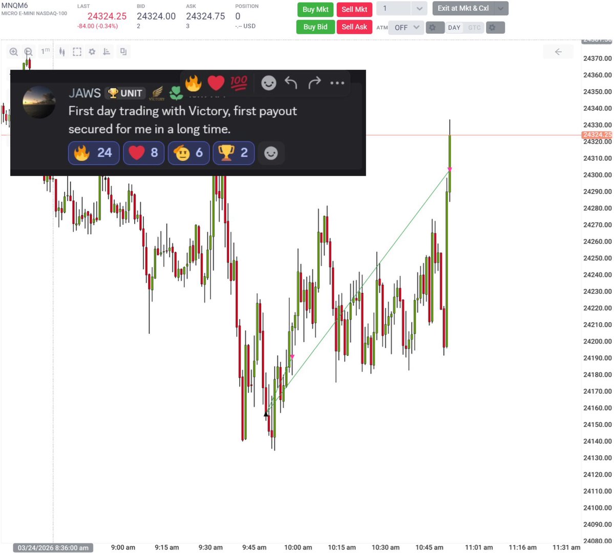
Task: Open the 1m timeframe selector
Action: click(46, 51)
